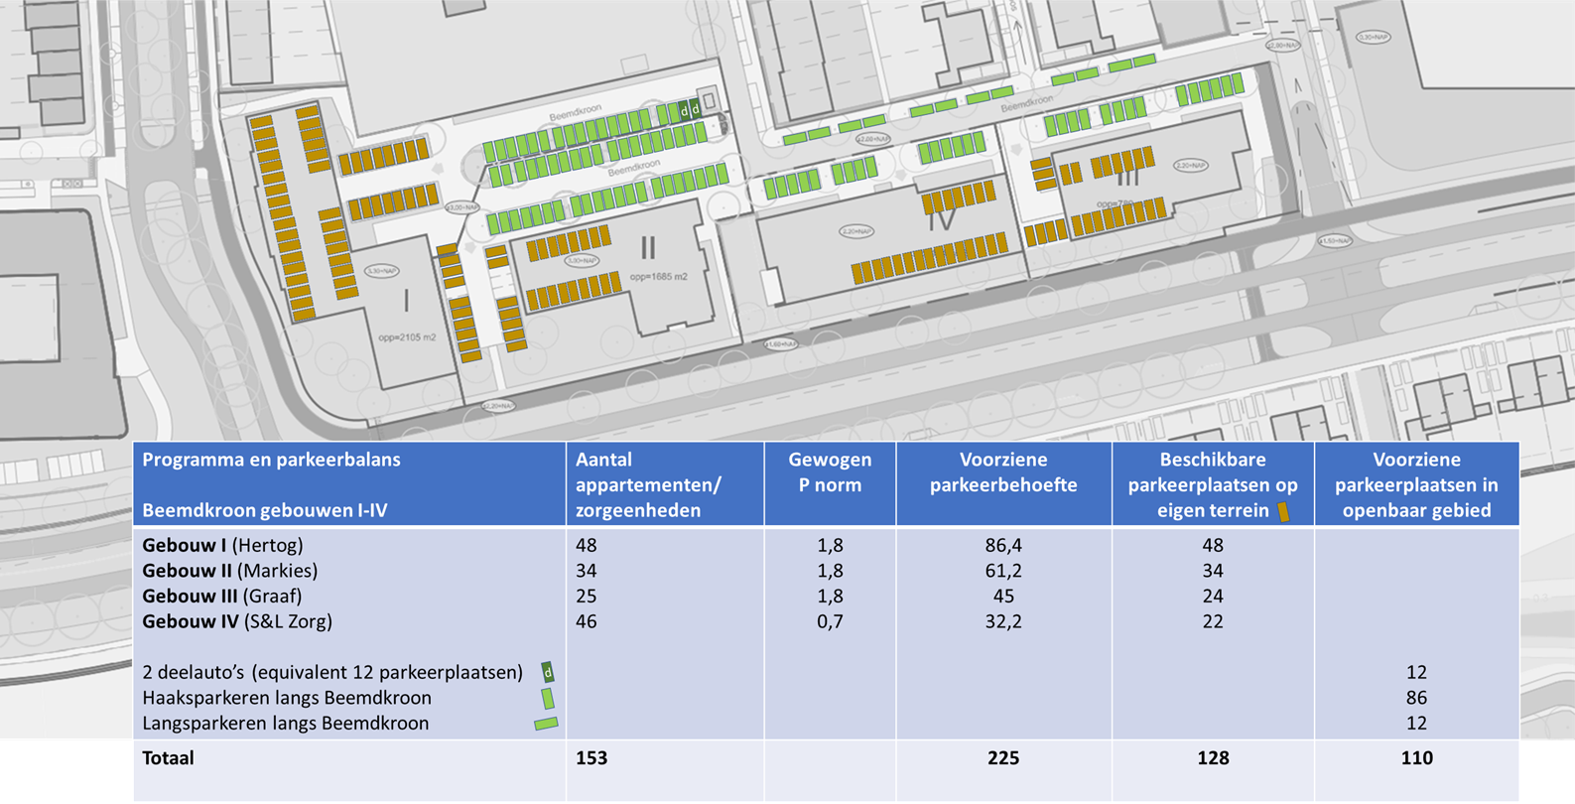Click the Roman numeral 'II' building label on map

click(x=648, y=247)
